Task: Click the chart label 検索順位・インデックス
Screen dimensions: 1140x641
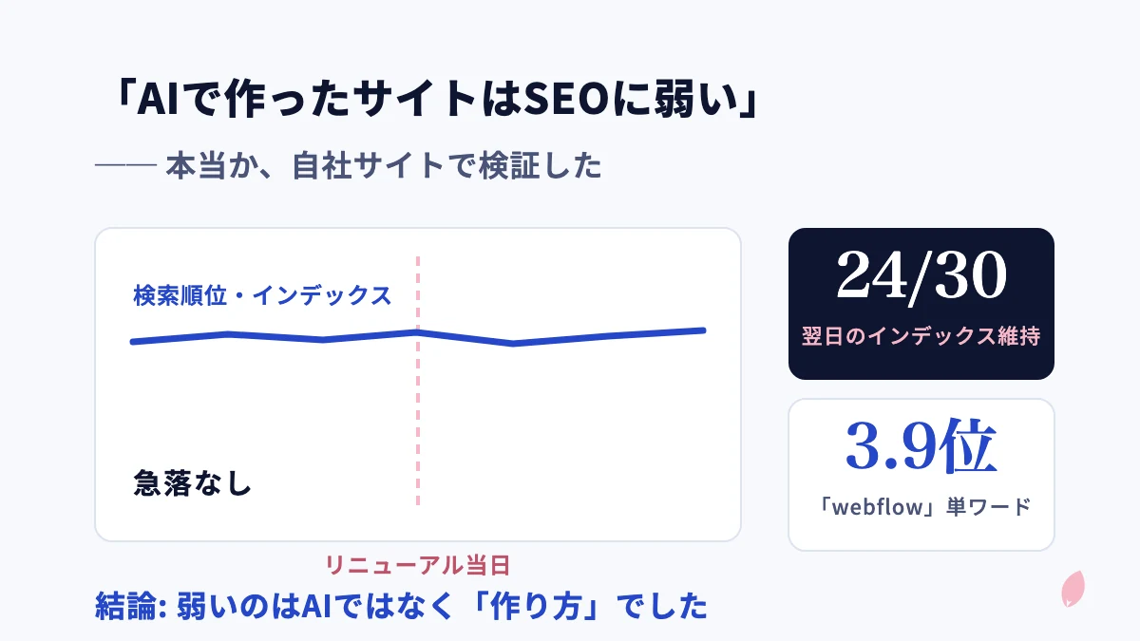Action: point(262,295)
